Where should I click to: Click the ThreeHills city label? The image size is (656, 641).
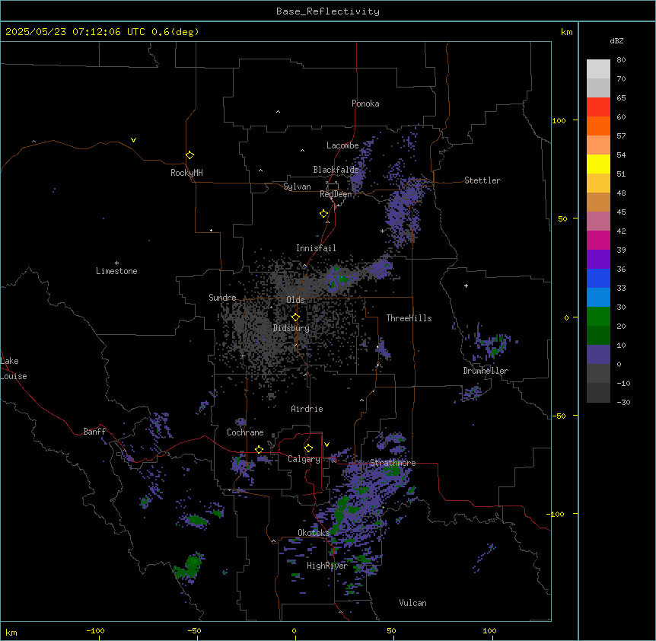[x=409, y=318]
